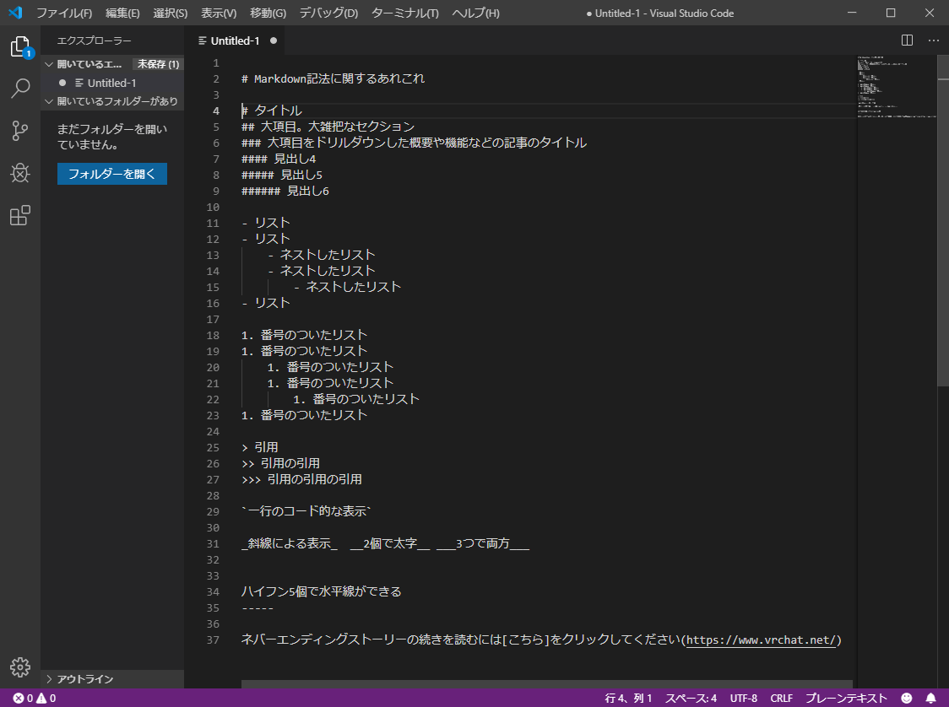Click the feedback smiley icon in status bar
The width and height of the screenshot is (949, 707).
pos(906,698)
